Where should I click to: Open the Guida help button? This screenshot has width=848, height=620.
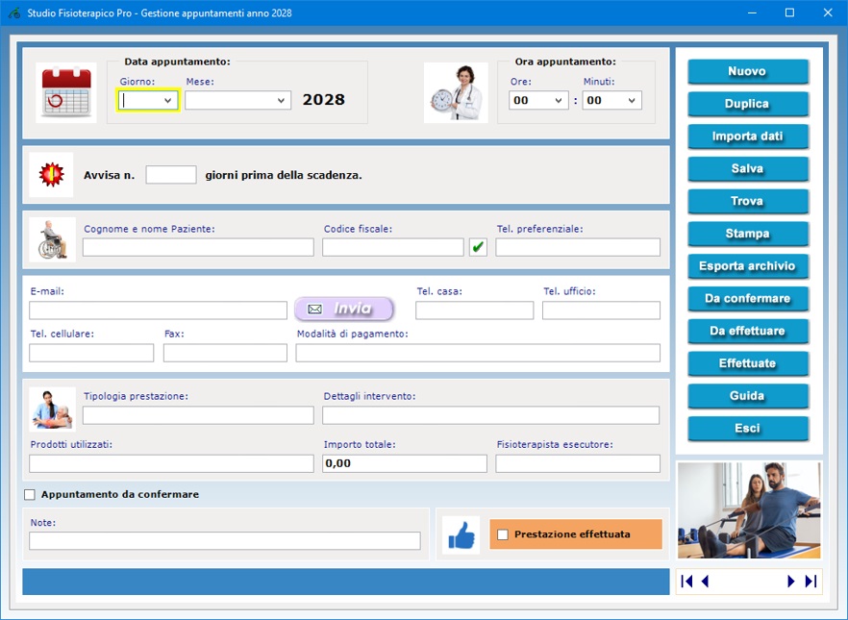pos(748,396)
